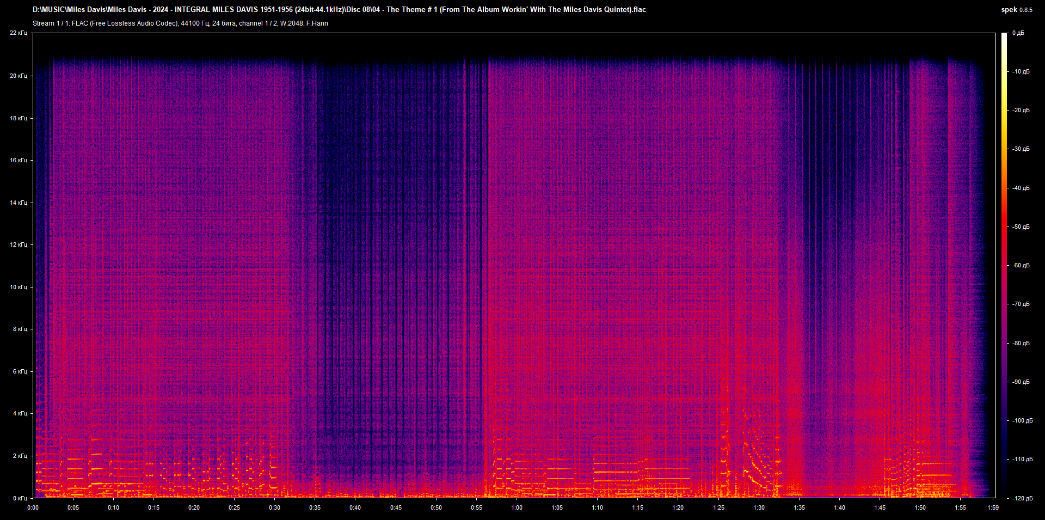Click the 0:45 time axis label
The width and height of the screenshot is (1045, 520).
(x=396, y=507)
